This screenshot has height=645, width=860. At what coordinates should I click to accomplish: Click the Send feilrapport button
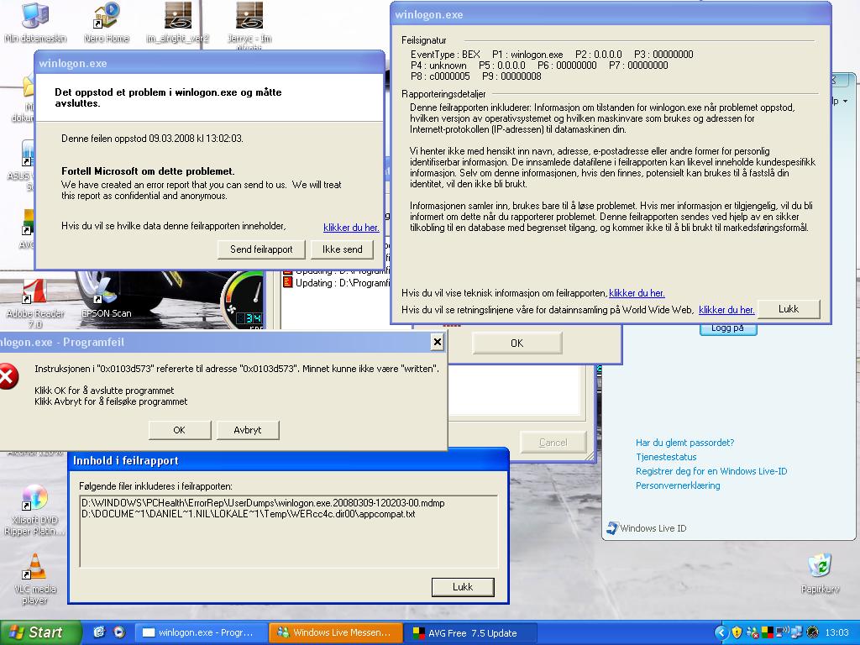click(261, 249)
